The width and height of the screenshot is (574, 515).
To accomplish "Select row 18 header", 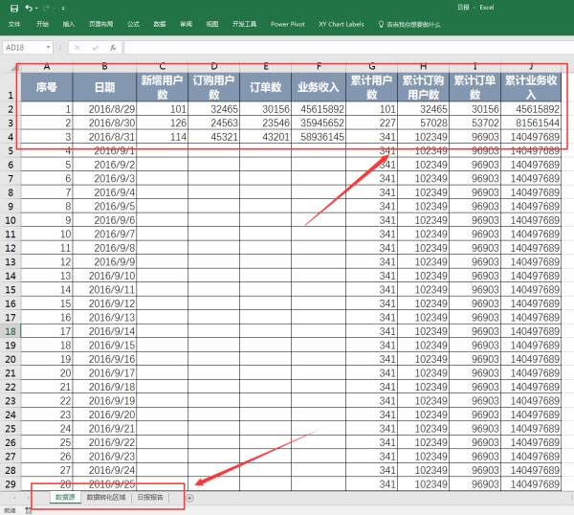I will point(11,331).
